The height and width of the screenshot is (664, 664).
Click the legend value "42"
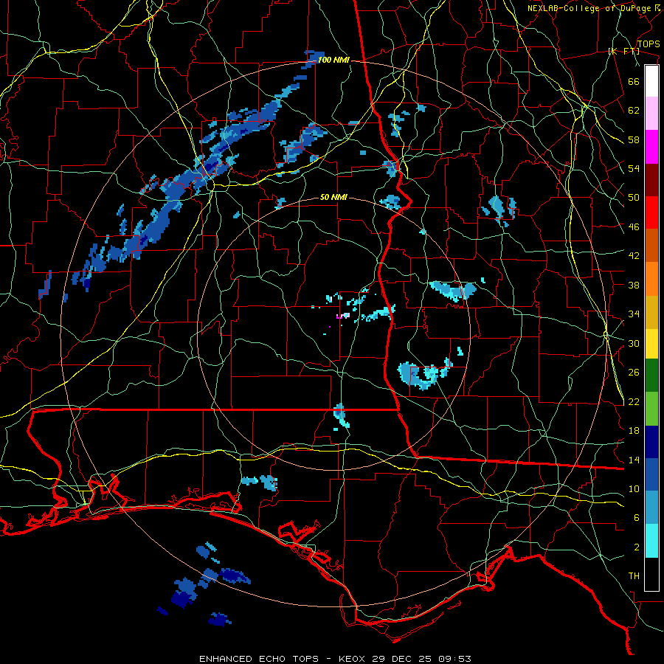tap(634, 256)
